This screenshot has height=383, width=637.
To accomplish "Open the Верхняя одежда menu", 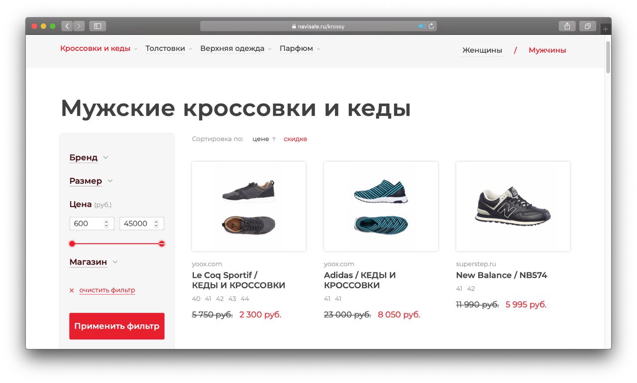I will (236, 48).
